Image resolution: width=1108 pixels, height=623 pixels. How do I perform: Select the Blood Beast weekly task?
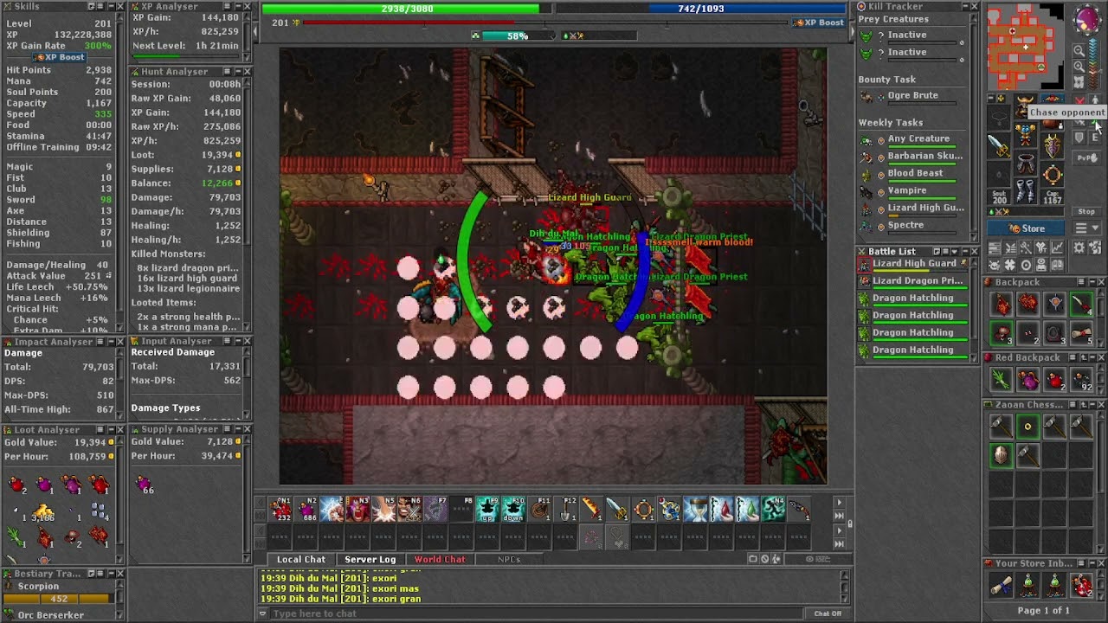pos(915,173)
